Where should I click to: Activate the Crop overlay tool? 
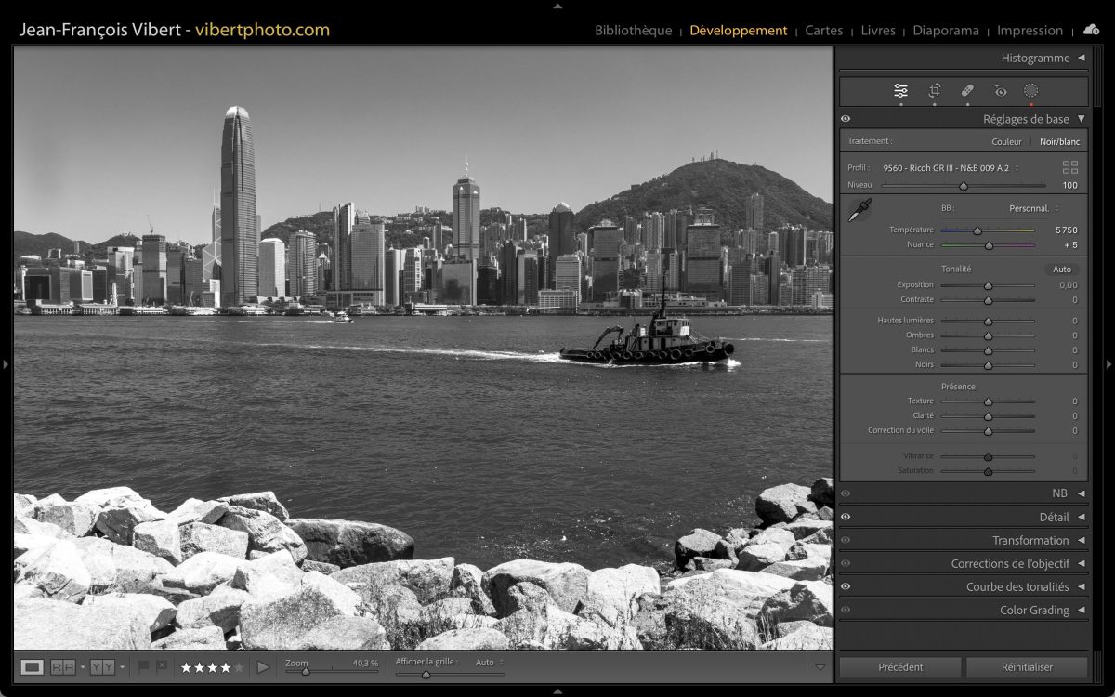[x=935, y=91]
